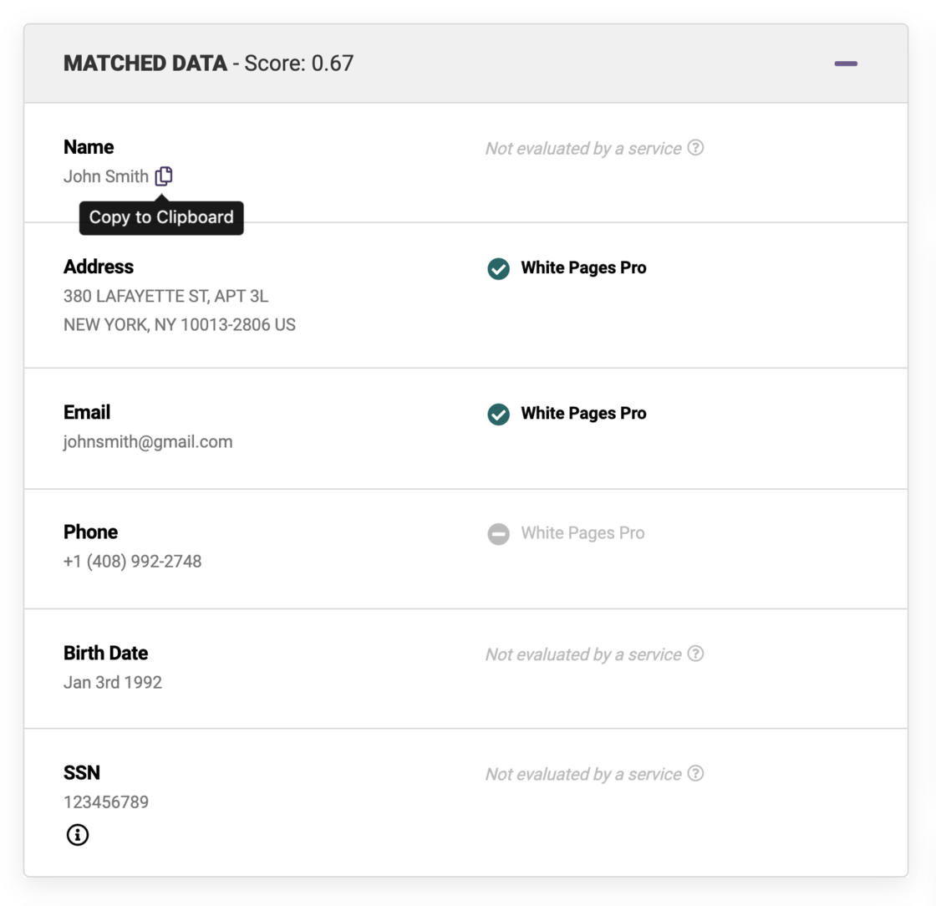Click the 380 Lafayette St address line
This screenshot has height=906, width=936.
(x=165, y=296)
